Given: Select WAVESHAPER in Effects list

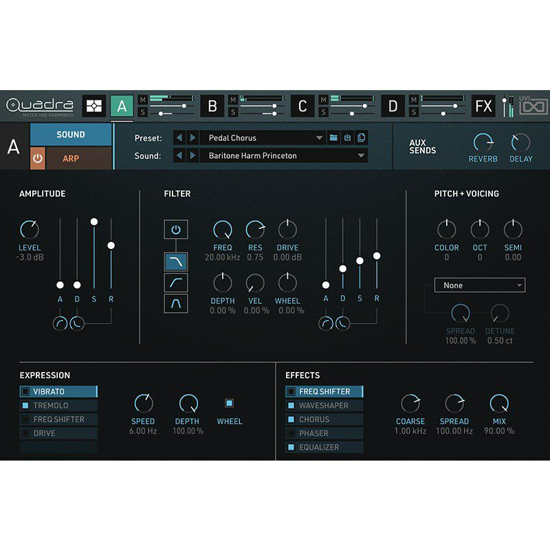Looking at the screenshot, I should 324,406.
